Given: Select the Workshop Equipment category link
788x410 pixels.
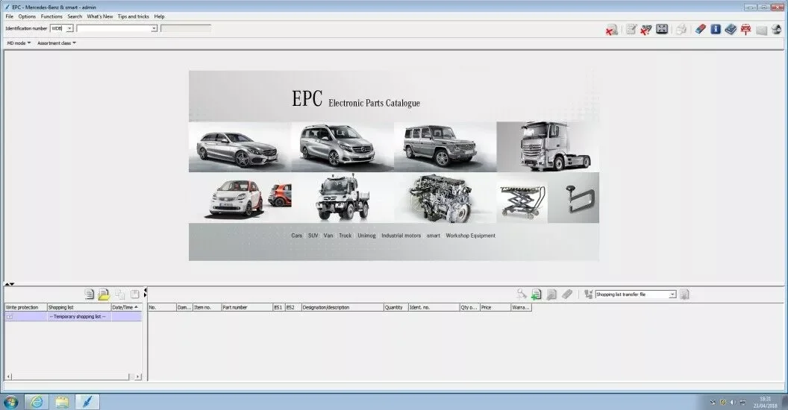Looking at the screenshot, I should point(470,236).
